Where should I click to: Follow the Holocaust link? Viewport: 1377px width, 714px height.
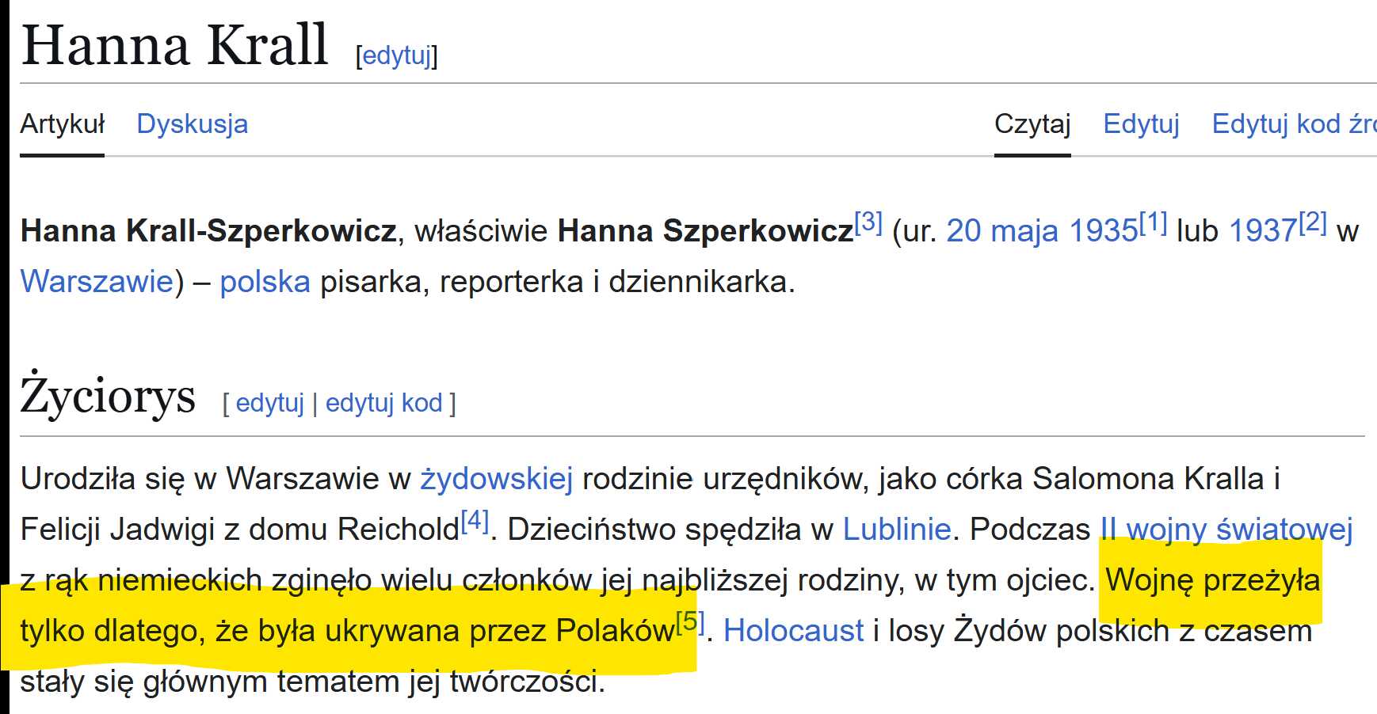pyautogui.click(x=793, y=631)
